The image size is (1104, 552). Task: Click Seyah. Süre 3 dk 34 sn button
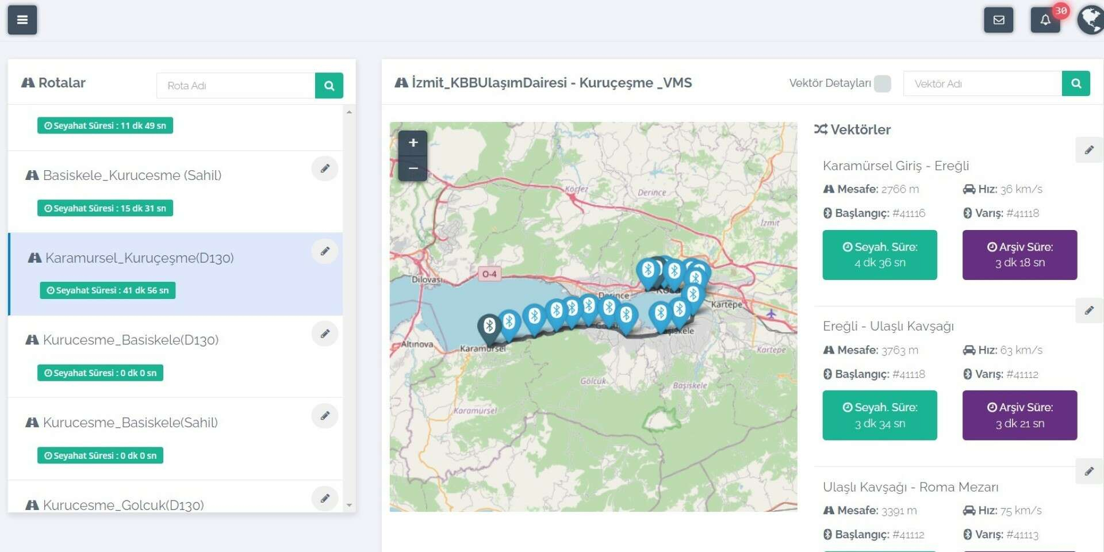pyautogui.click(x=879, y=415)
